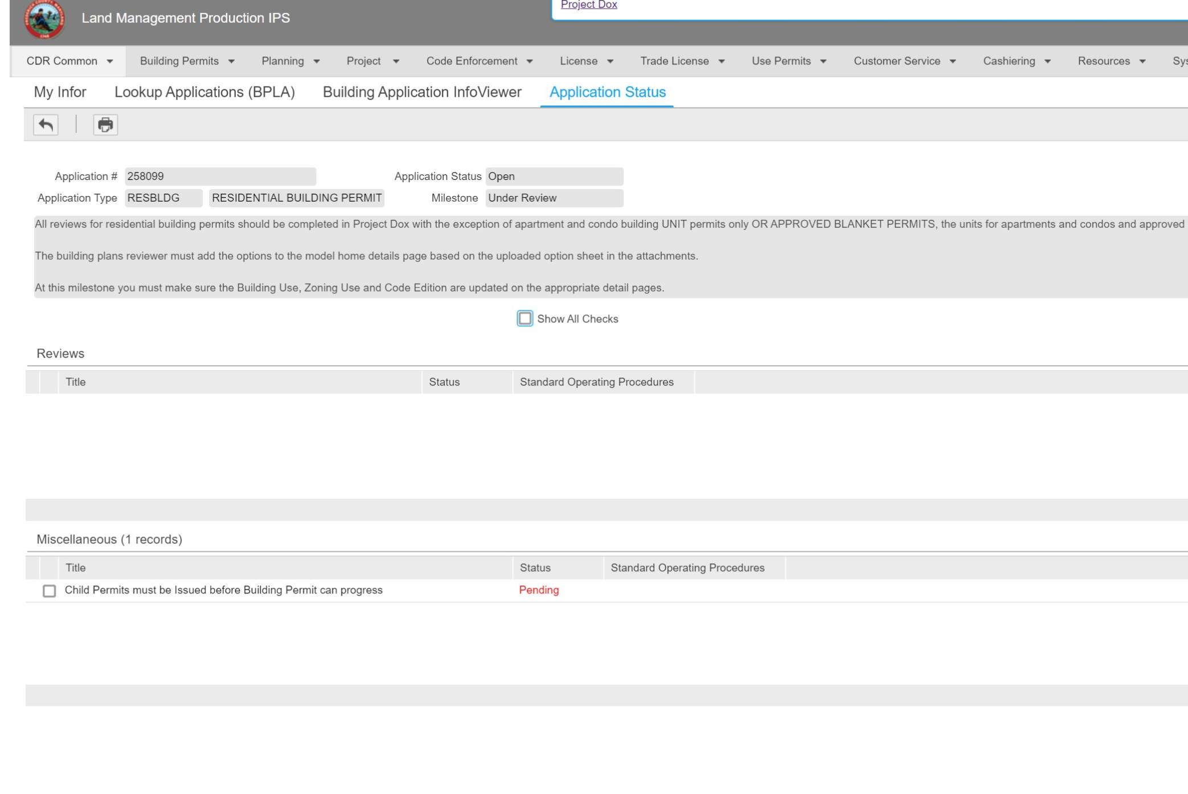This screenshot has width=1188, height=794.
Task: Check the Child Permits requirement checkbox
Action: (50, 591)
